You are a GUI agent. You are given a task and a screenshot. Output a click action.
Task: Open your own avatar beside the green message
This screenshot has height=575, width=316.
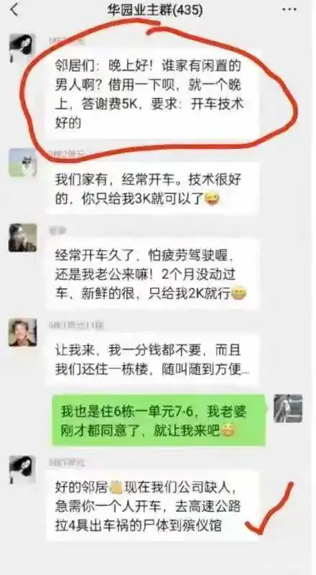(288, 408)
